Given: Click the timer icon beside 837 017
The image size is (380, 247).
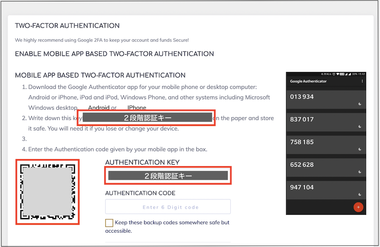Looking at the screenshot, I should click(x=360, y=127).
